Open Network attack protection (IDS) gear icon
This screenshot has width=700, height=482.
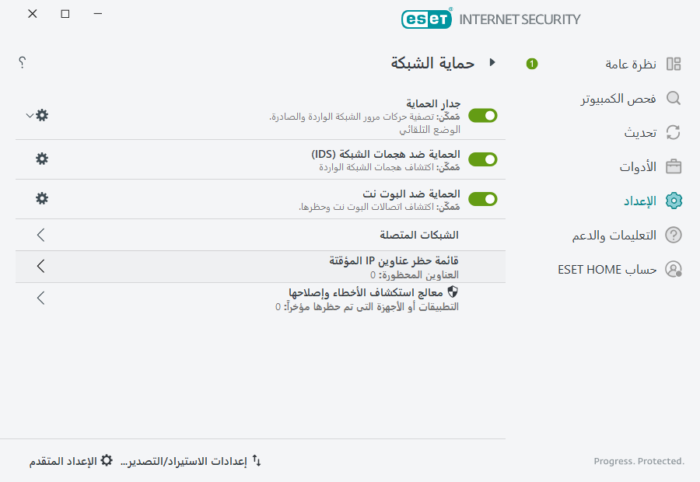pos(41,159)
